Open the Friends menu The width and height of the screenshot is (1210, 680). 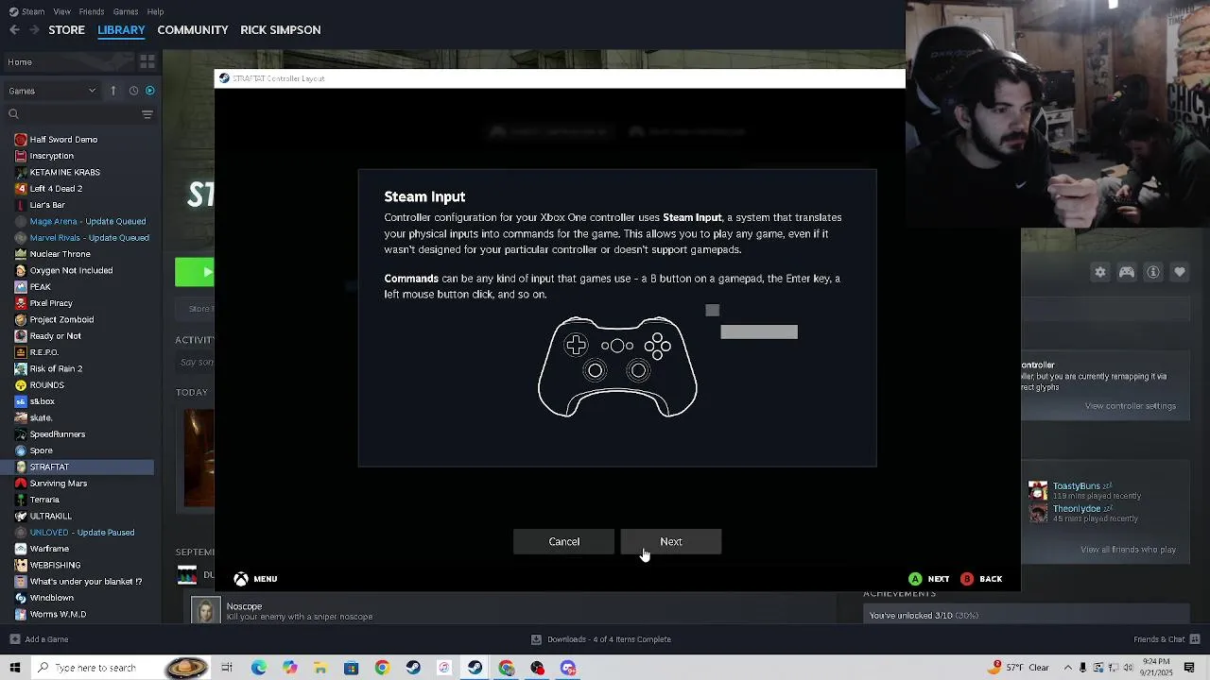coord(92,11)
